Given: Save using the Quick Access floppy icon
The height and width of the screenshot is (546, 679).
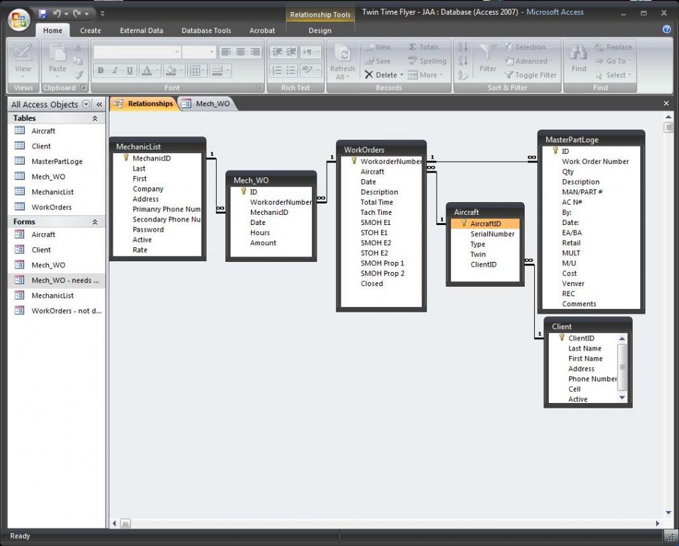Looking at the screenshot, I should 42,13.
